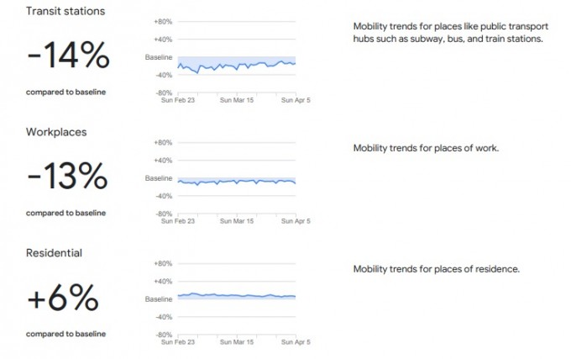
Task: Click the +6% residential figure
Action: (x=63, y=298)
